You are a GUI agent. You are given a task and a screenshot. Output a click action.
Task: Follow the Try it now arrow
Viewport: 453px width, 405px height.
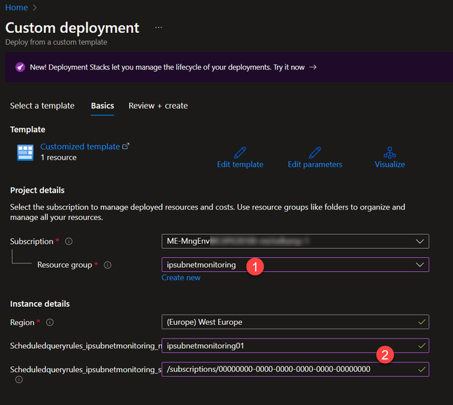click(x=313, y=67)
